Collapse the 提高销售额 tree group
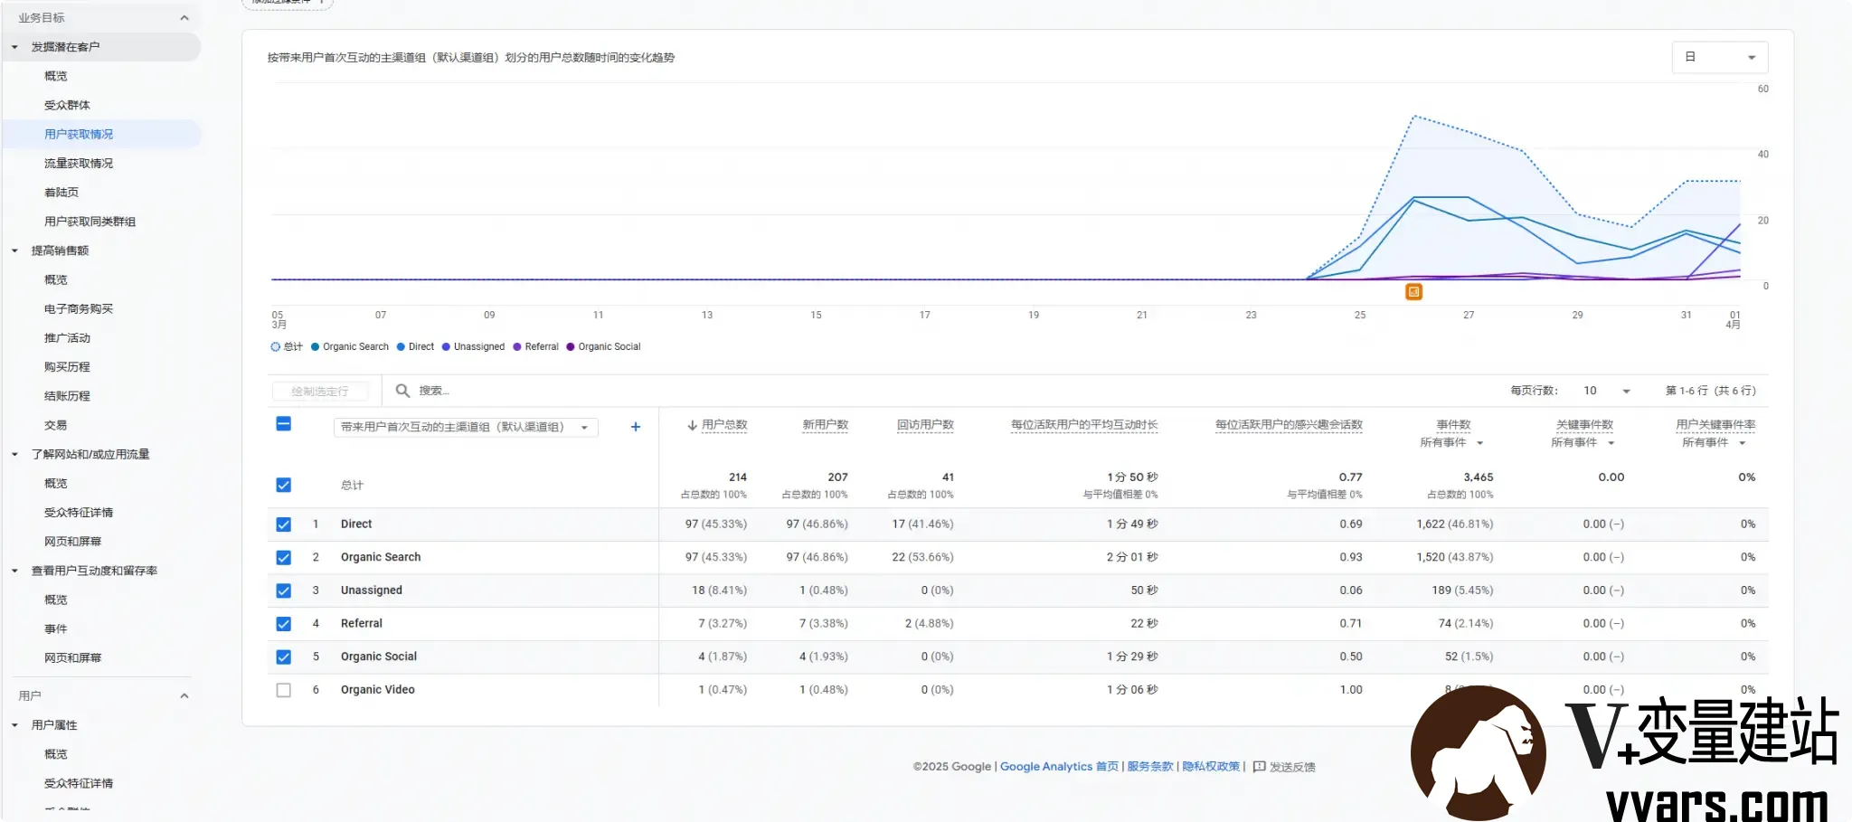The width and height of the screenshot is (1852, 822). click(x=14, y=250)
